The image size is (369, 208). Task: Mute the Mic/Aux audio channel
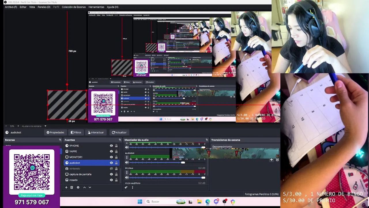(x=127, y=177)
